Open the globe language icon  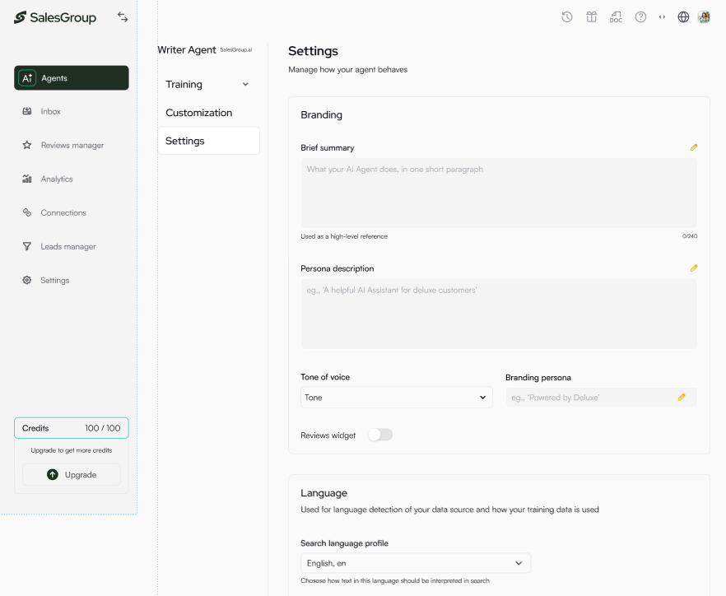[683, 16]
